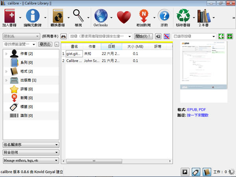The image size is (236, 177).
Task: Open the 依名稱排序 sort dropdown
Action: tap(31, 144)
